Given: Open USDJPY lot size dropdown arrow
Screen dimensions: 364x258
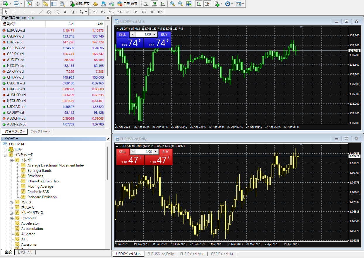Looking at the screenshot, I should pos(131,34).
